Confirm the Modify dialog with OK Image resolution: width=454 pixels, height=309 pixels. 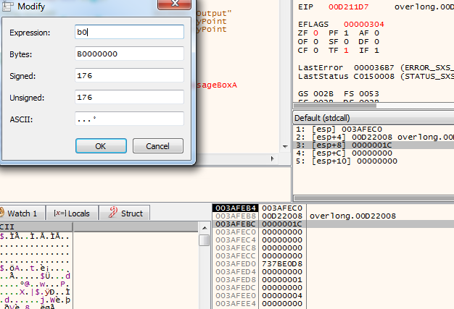[x=101, y=146]
